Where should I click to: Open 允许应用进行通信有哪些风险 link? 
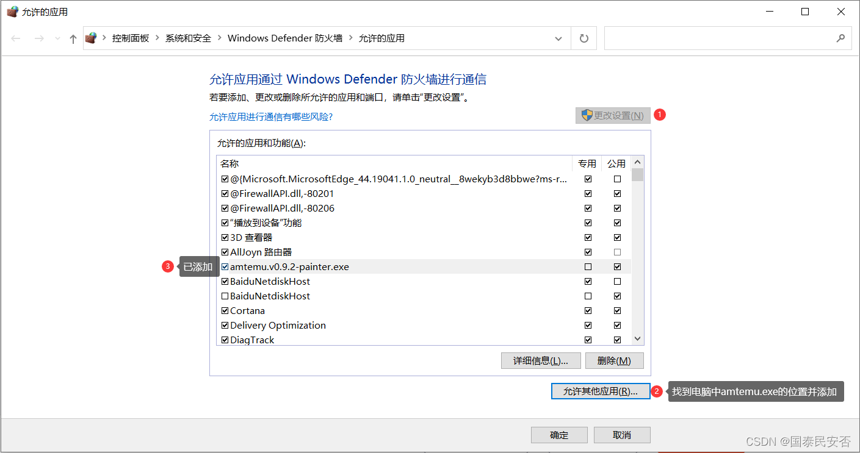pos(271,116)
